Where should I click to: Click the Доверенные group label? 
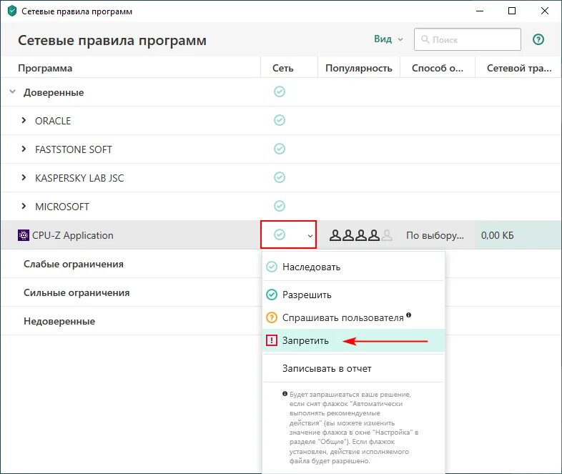[x=54, y=92]
